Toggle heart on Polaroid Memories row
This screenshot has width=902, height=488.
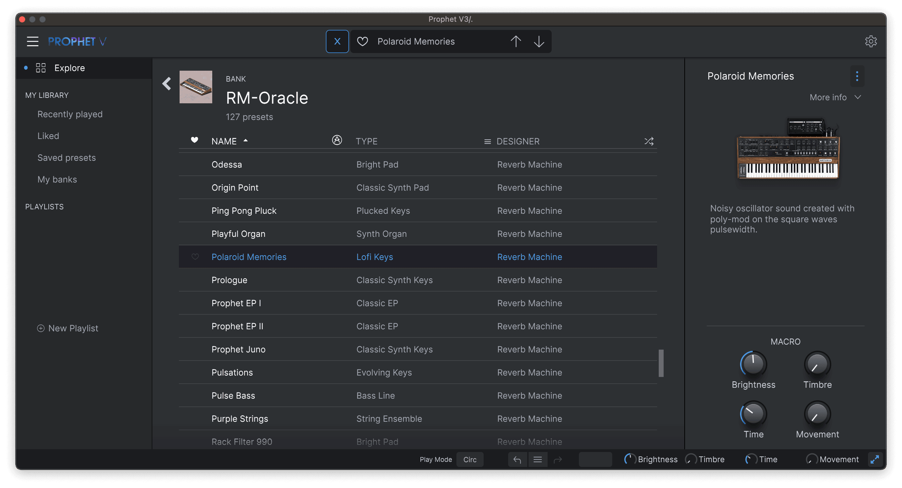[x=195, y=257]
